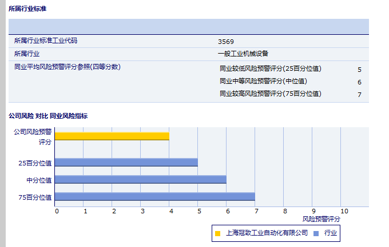
Task: Pick the blue 75百分位值 chart bar
Action: (x=155, y=197)
